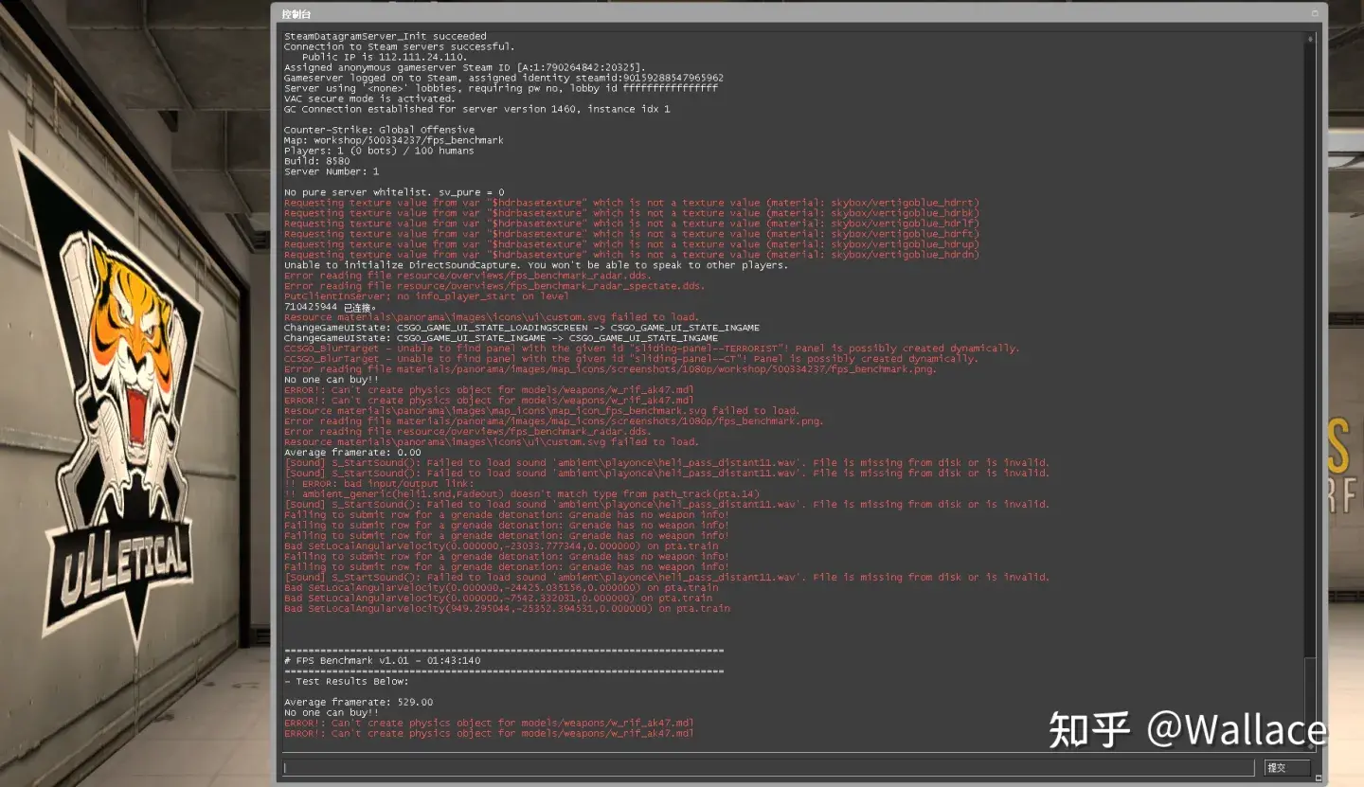Select the CCSGO_BlurTarget 'sliding-panel--TERRORIST' line
This screenshot has width=1364, height=787.
pos(652,349)
